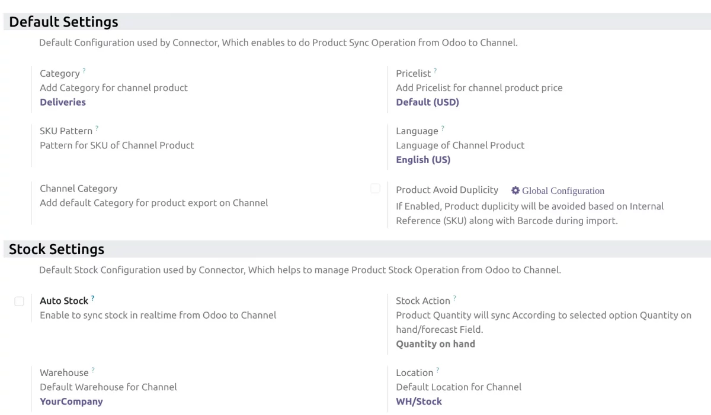Open the Default (USD) pricelist

[427, 102]
